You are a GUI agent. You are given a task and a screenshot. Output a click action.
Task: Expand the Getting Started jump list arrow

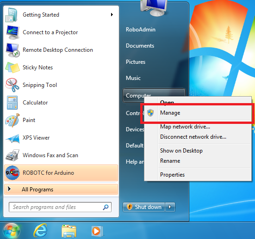coord(112,15)
